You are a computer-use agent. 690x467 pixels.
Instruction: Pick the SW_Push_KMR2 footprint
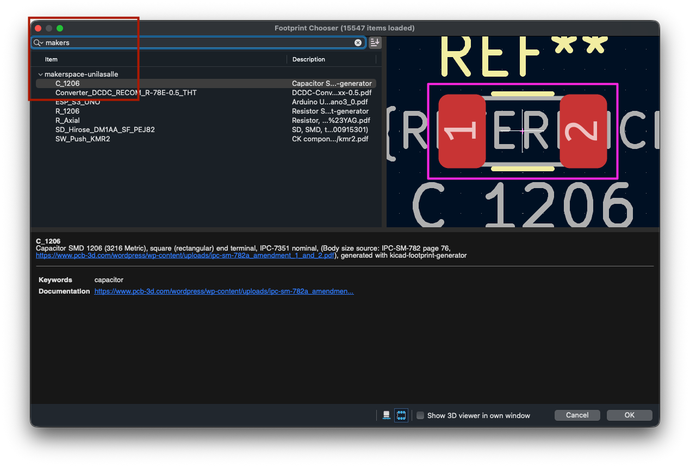click(83, 139)
